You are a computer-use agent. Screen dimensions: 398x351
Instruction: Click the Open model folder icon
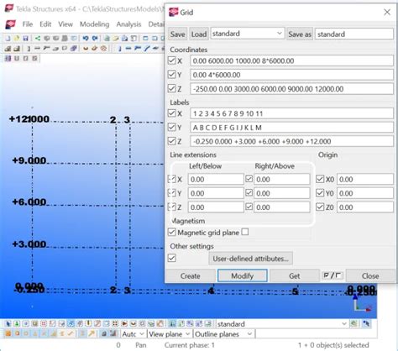pos(17,39)
